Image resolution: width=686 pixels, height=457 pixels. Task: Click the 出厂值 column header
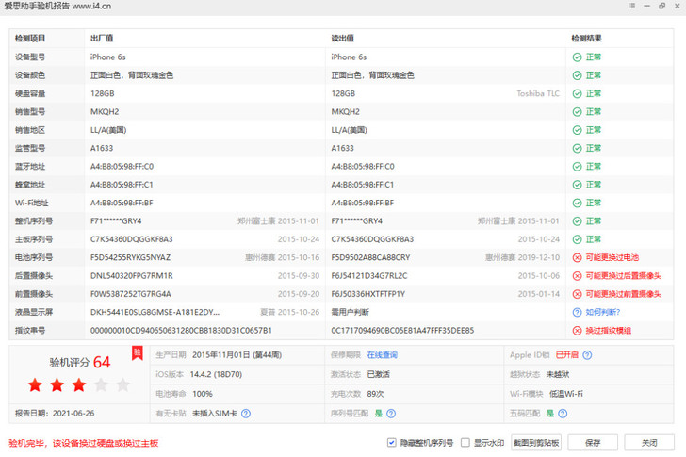pyautogui.click(x=102, y=39)
